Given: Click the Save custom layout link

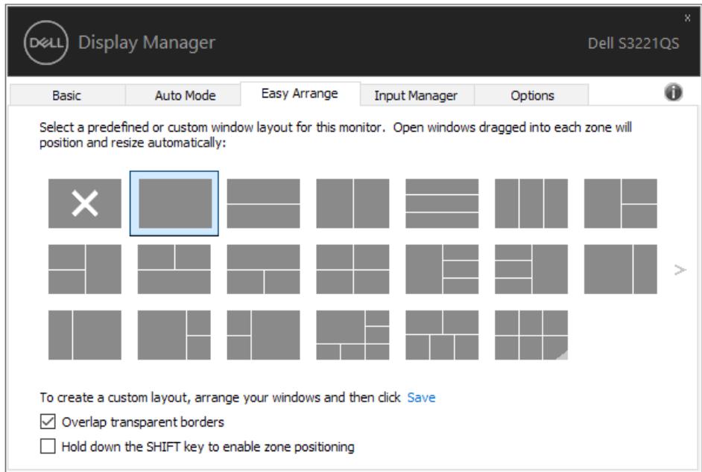Looking at the screenshot, I should pos(421,398).
